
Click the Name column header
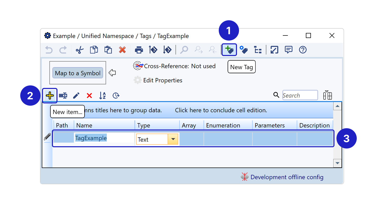coord(104,125)
